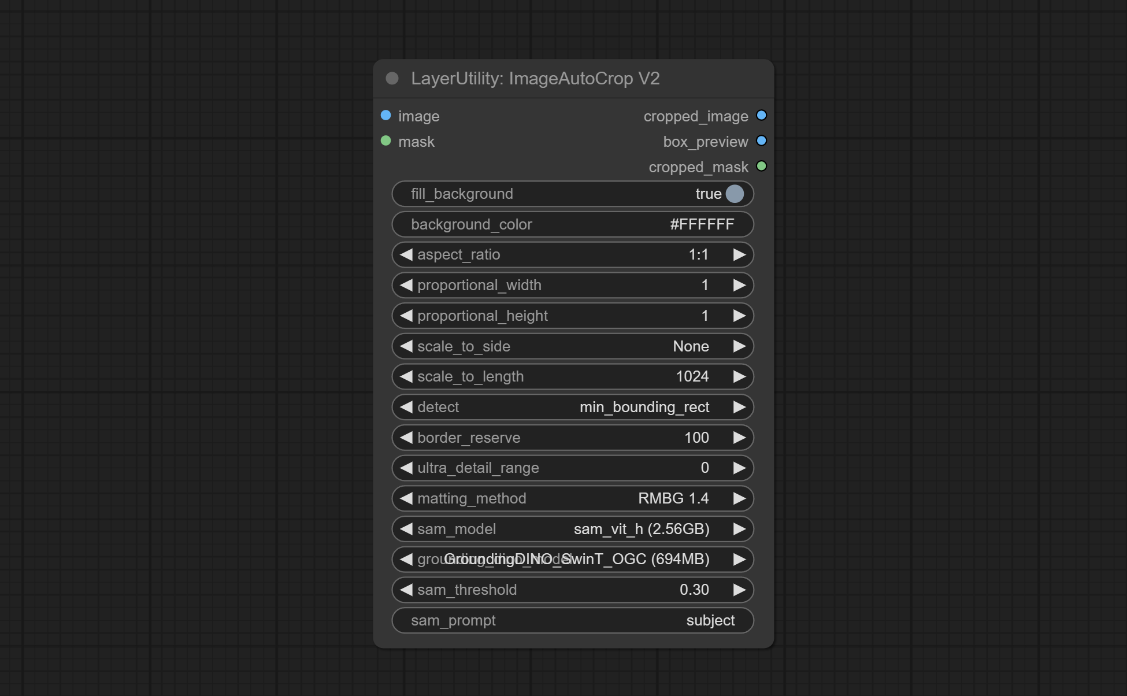
Task: Collapse node using the title bar dot
Action: tap(392, 79)
